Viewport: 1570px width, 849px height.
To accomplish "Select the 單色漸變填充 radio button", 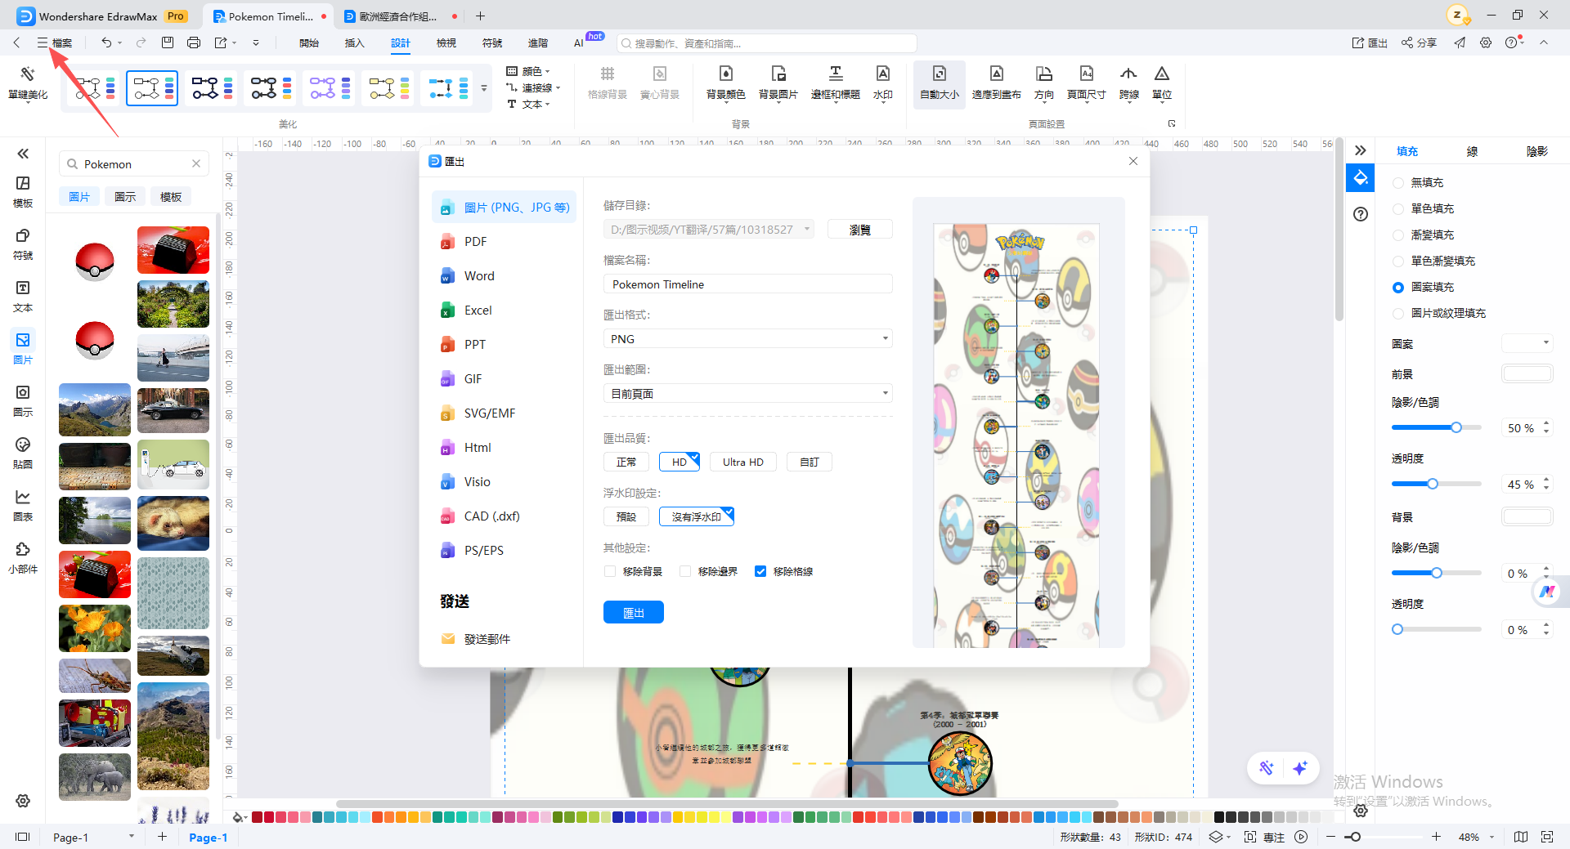I will point(1398,261).
